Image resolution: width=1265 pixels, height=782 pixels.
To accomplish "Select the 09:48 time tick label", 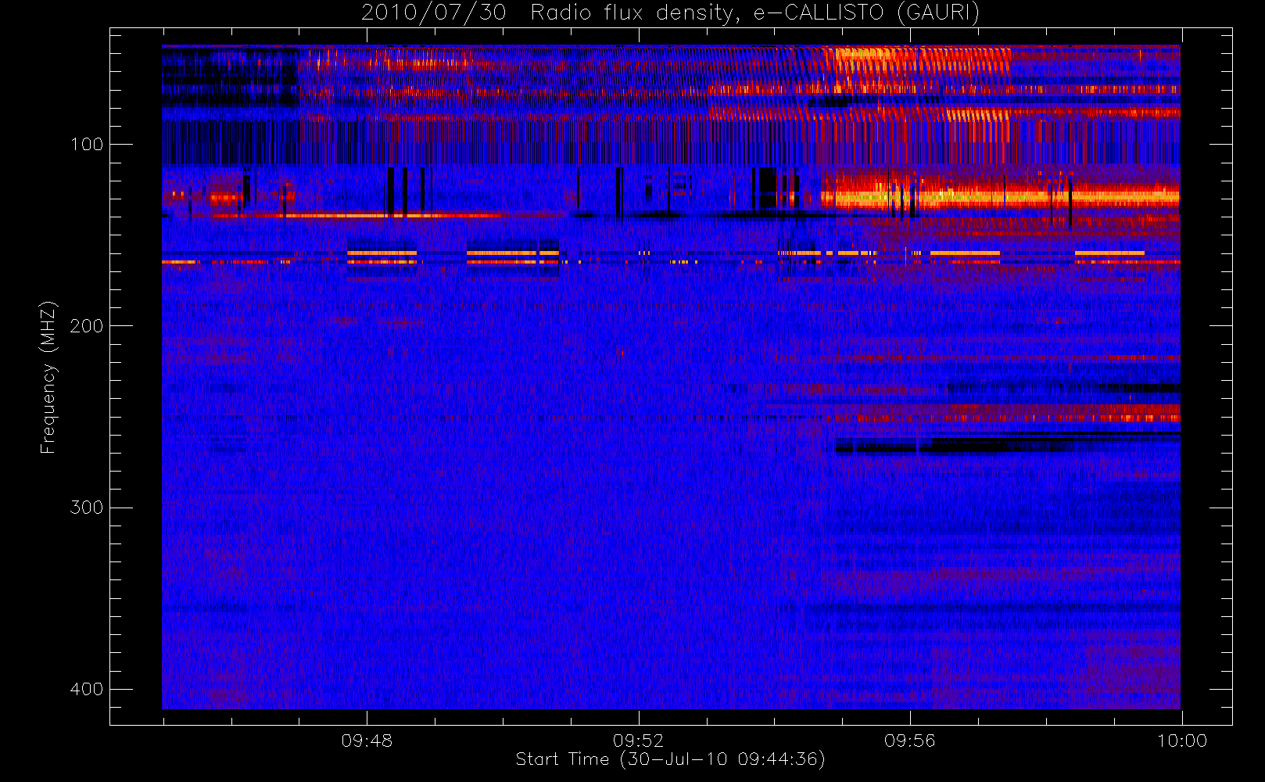I will click(x=367, y=741).
